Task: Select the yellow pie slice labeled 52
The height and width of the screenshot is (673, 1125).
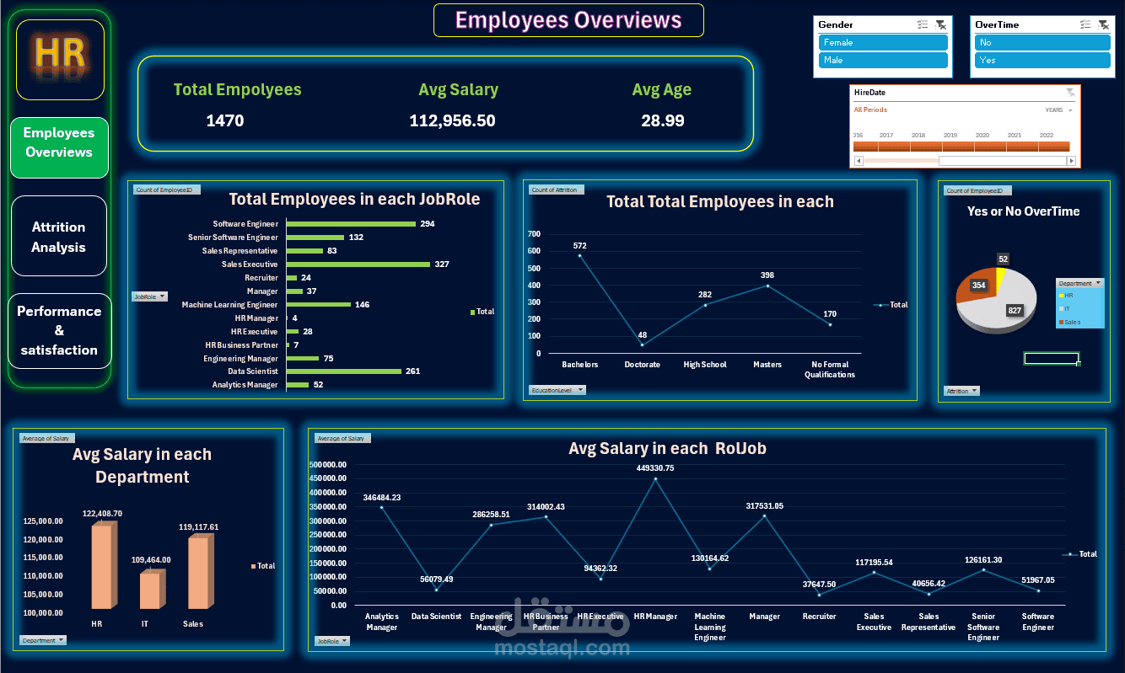Action: click(x=1000, y=279)
